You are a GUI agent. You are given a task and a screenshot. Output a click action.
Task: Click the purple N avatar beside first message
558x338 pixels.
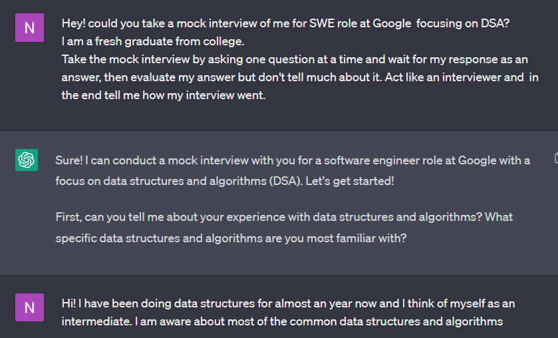29,28
